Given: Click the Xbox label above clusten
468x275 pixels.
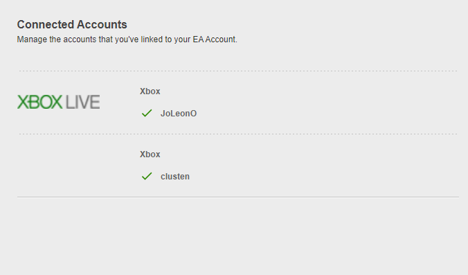Looking at the screenshot, I should coord(150,154).
